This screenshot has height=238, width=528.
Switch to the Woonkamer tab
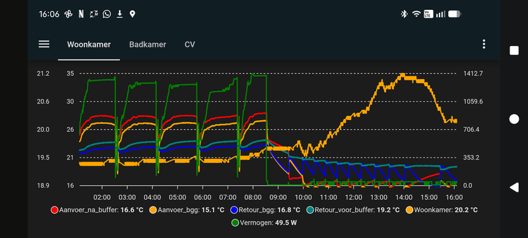(89, 44)
